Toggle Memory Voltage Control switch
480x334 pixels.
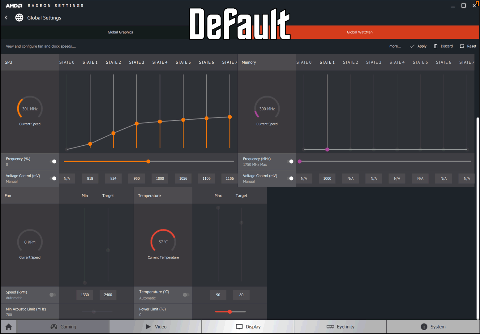(290, 178)
